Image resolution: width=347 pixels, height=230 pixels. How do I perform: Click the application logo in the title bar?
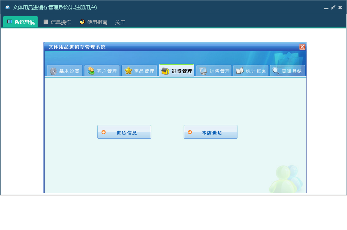click(x=8, y=7)
